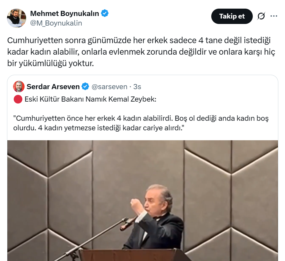The width and height of the screenshot is (285, 261).
Task: Click Mehmet Boynukalın's blue verified badge
Action: tap(105, 13)
